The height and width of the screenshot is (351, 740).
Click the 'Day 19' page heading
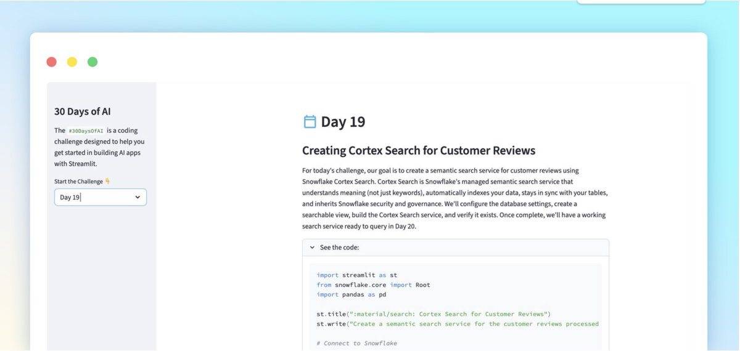[x=343, y=121]
